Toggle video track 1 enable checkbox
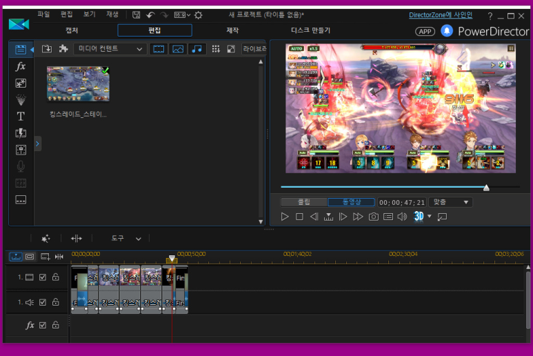This screenshot has height=356, width=533. (43, 277)
